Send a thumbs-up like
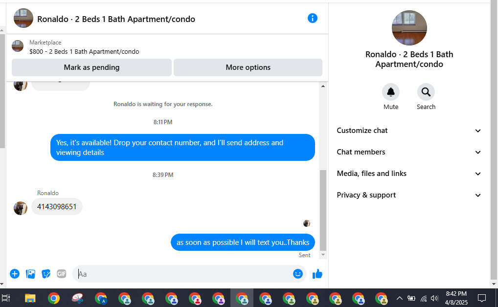The image size is (498, 307). 317,274
